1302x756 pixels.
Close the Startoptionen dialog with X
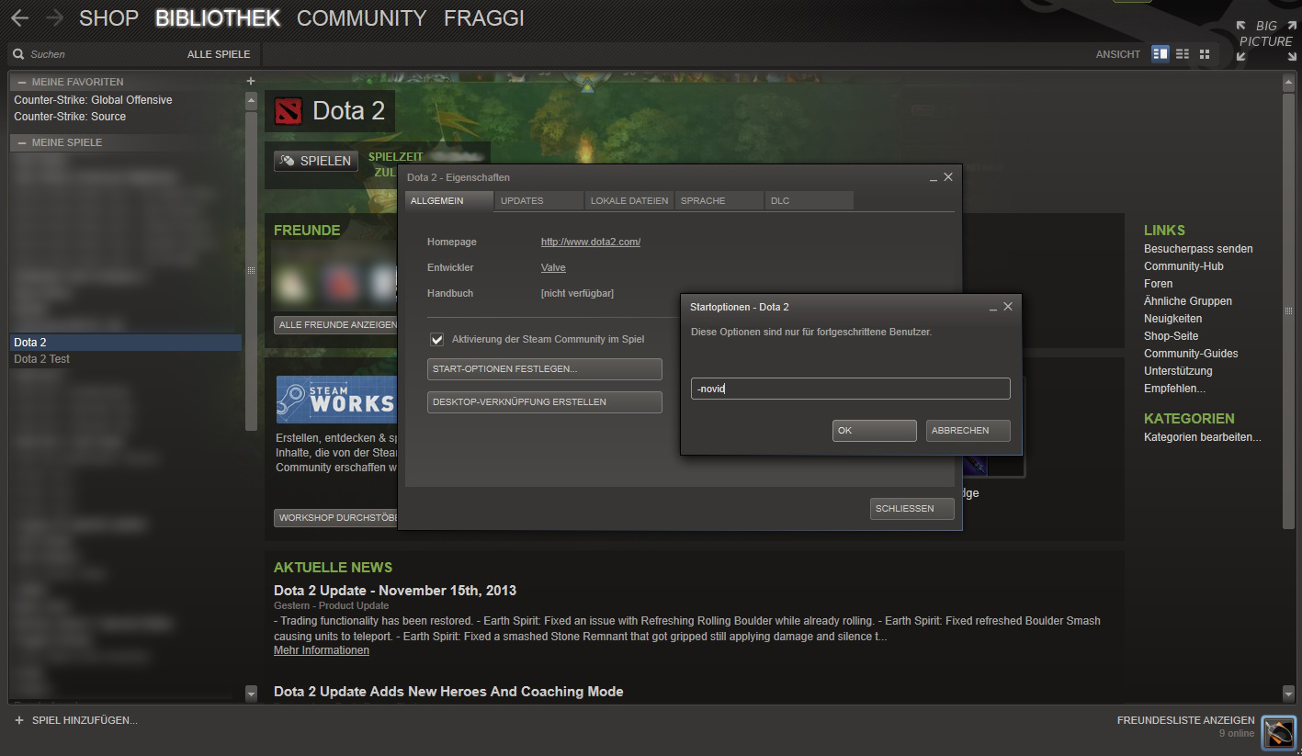1008,307
